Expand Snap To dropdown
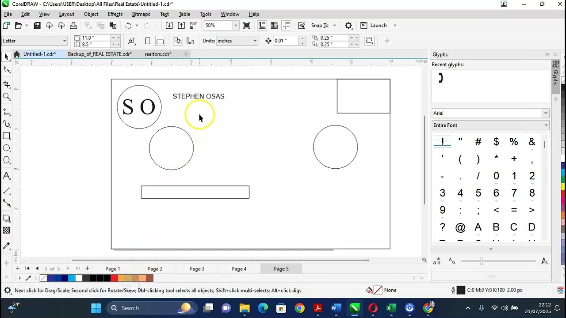The height and width of the screenshot is (318, 566). pyautogui.click(x=334, y=26)
